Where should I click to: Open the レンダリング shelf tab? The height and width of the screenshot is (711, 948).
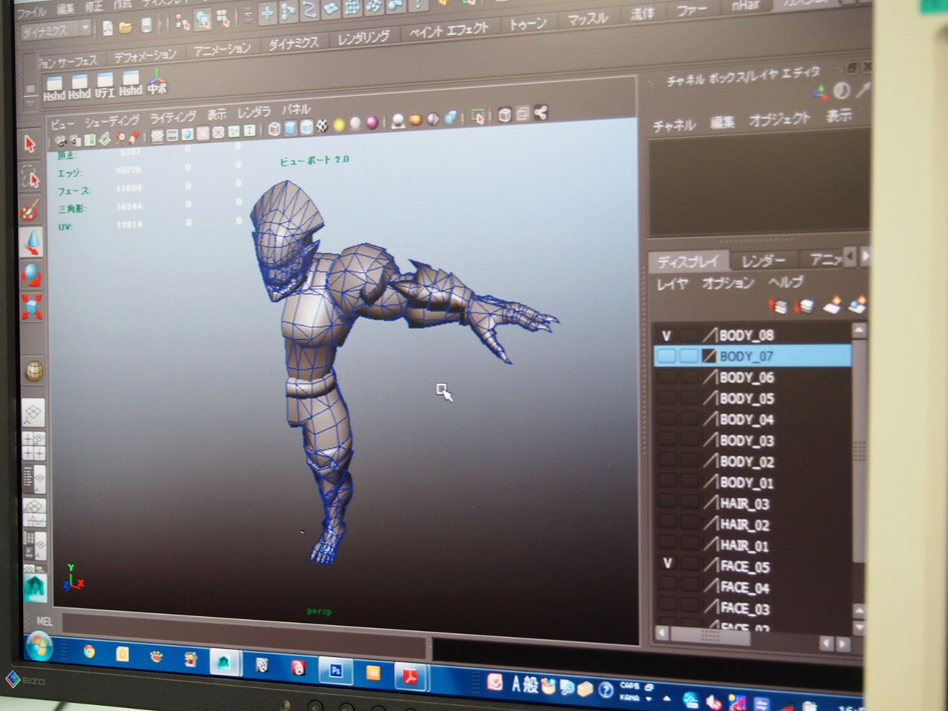[363, 38]
